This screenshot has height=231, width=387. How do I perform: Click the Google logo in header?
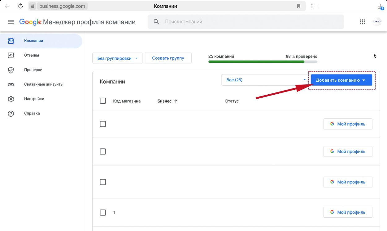(x=30, y=22)
